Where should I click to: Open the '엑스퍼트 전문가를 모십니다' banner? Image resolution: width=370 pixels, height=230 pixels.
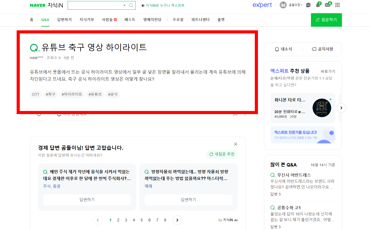click(303, 135)
